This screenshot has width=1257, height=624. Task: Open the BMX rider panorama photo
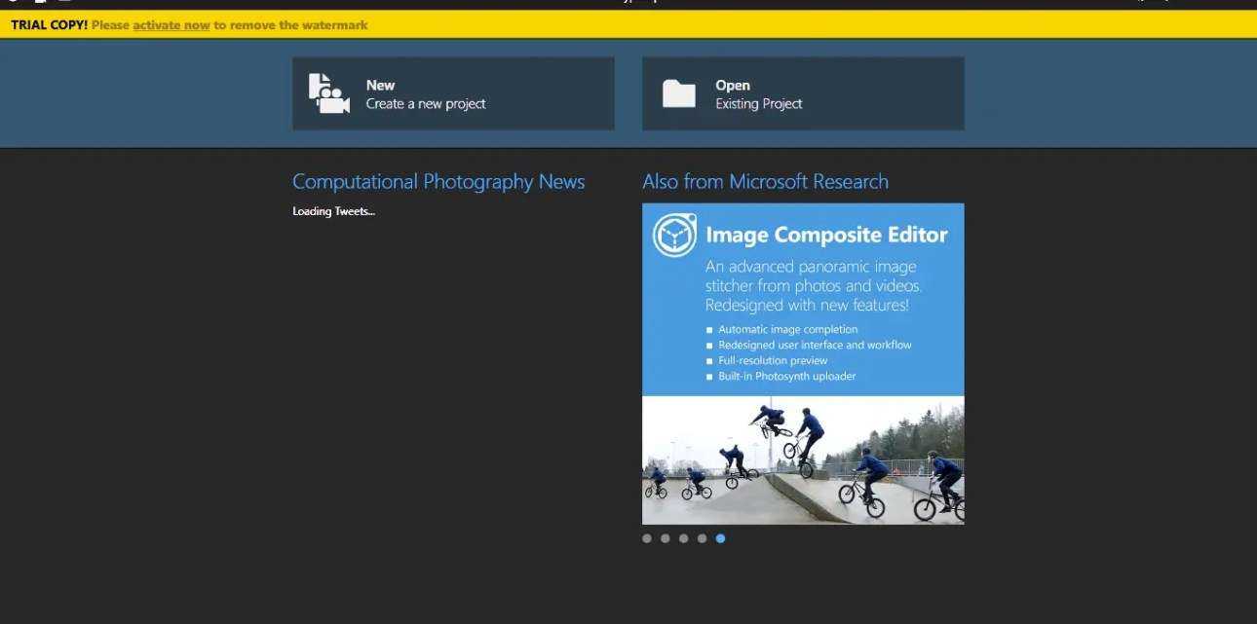[803, 459]
